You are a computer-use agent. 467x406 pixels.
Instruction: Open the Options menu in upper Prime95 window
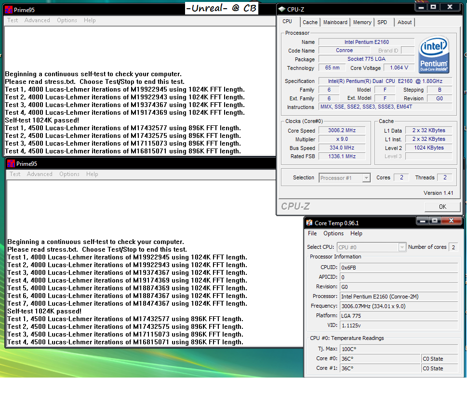(67, 20)
